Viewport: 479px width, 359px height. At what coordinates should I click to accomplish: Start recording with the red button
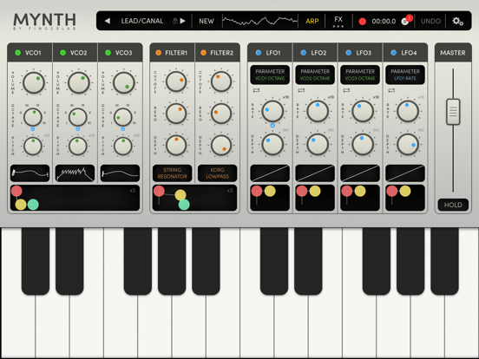click(x=363, y=22)
